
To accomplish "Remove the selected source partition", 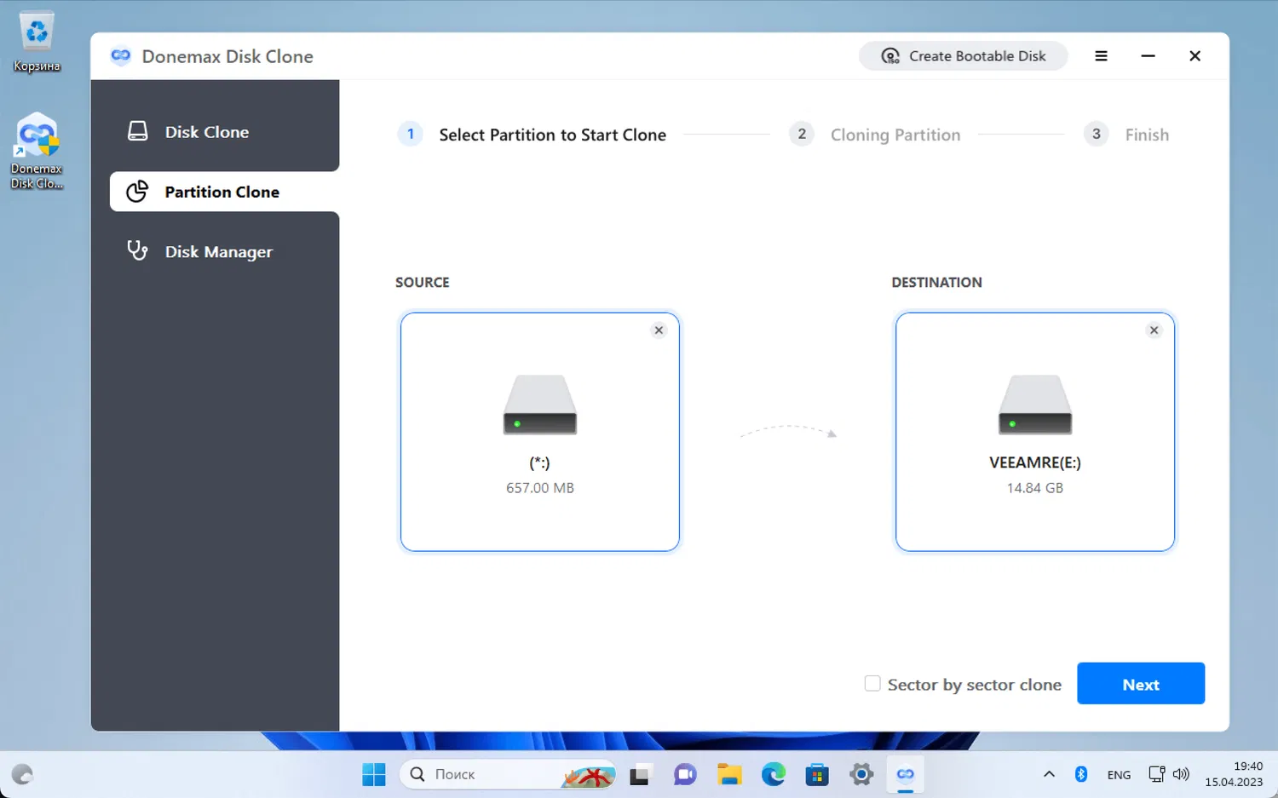I will tap(658, 330).
